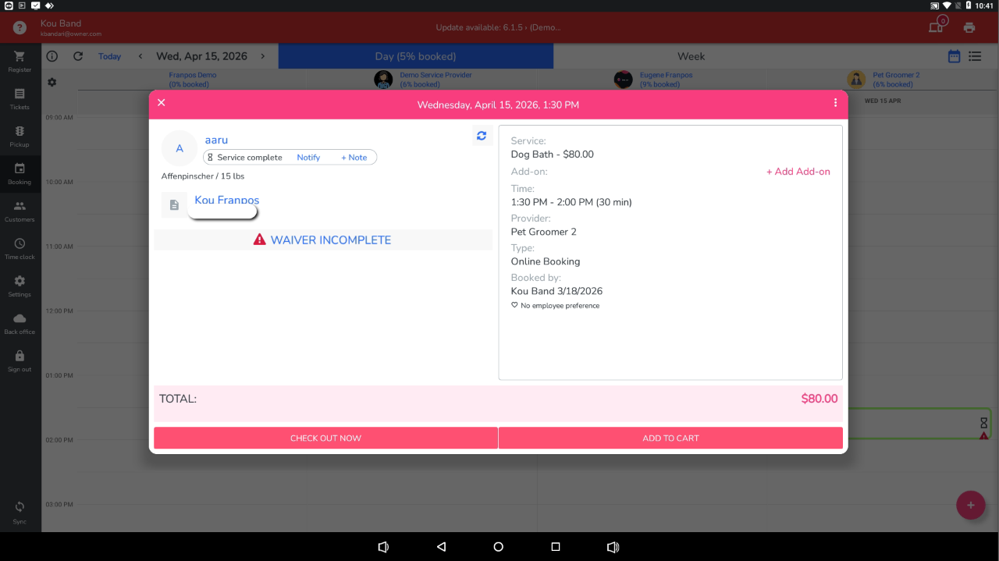Click the printer icon in header
This screenshot has width=999, height=561.
click(x=969, y=27)
